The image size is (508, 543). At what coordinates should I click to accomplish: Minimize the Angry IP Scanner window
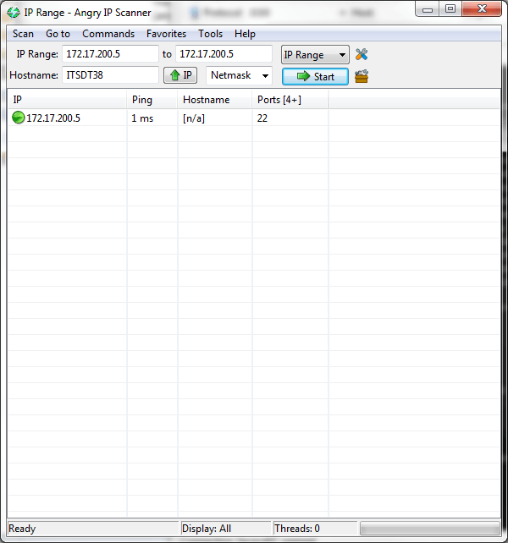(x=428, y=9)
